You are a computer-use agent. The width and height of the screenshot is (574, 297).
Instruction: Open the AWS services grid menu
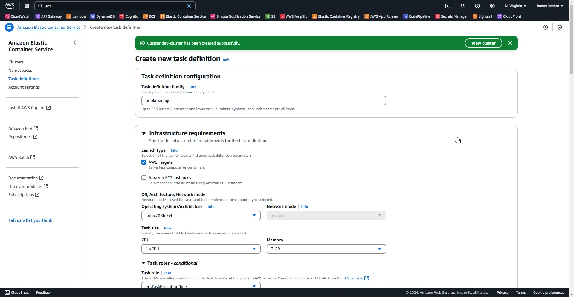pyautogui.click(x=27, y=6)
